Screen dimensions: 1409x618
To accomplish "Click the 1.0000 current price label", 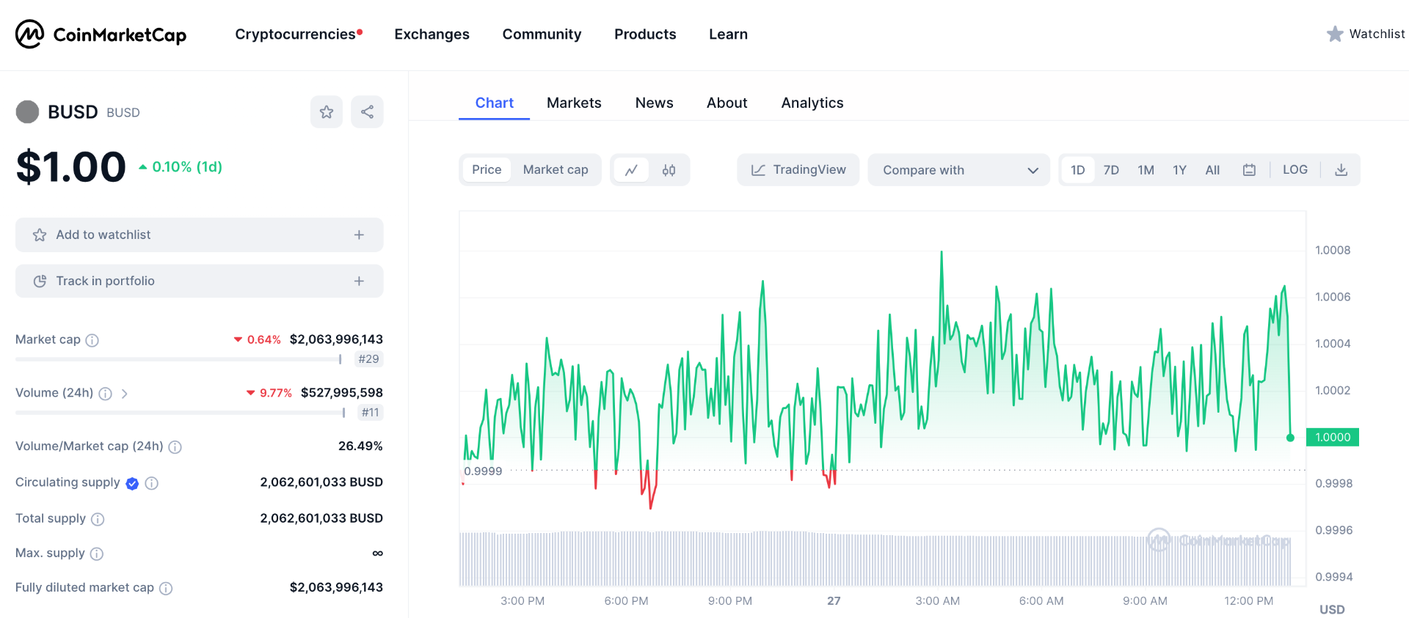I will coord(1332,437).
